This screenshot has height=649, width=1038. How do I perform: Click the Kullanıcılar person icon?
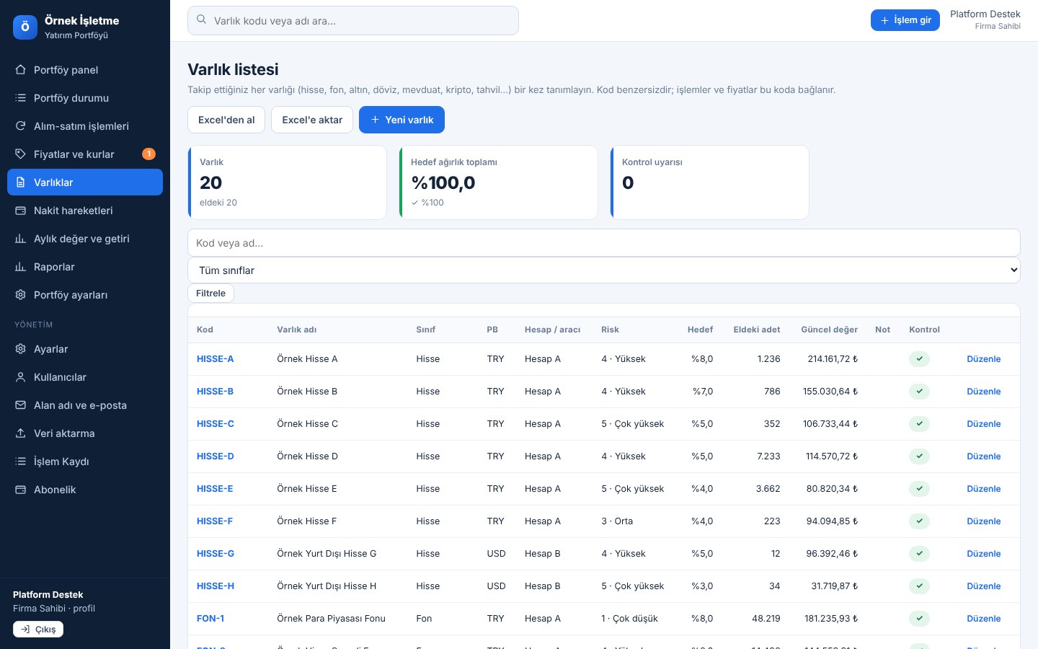20,377
